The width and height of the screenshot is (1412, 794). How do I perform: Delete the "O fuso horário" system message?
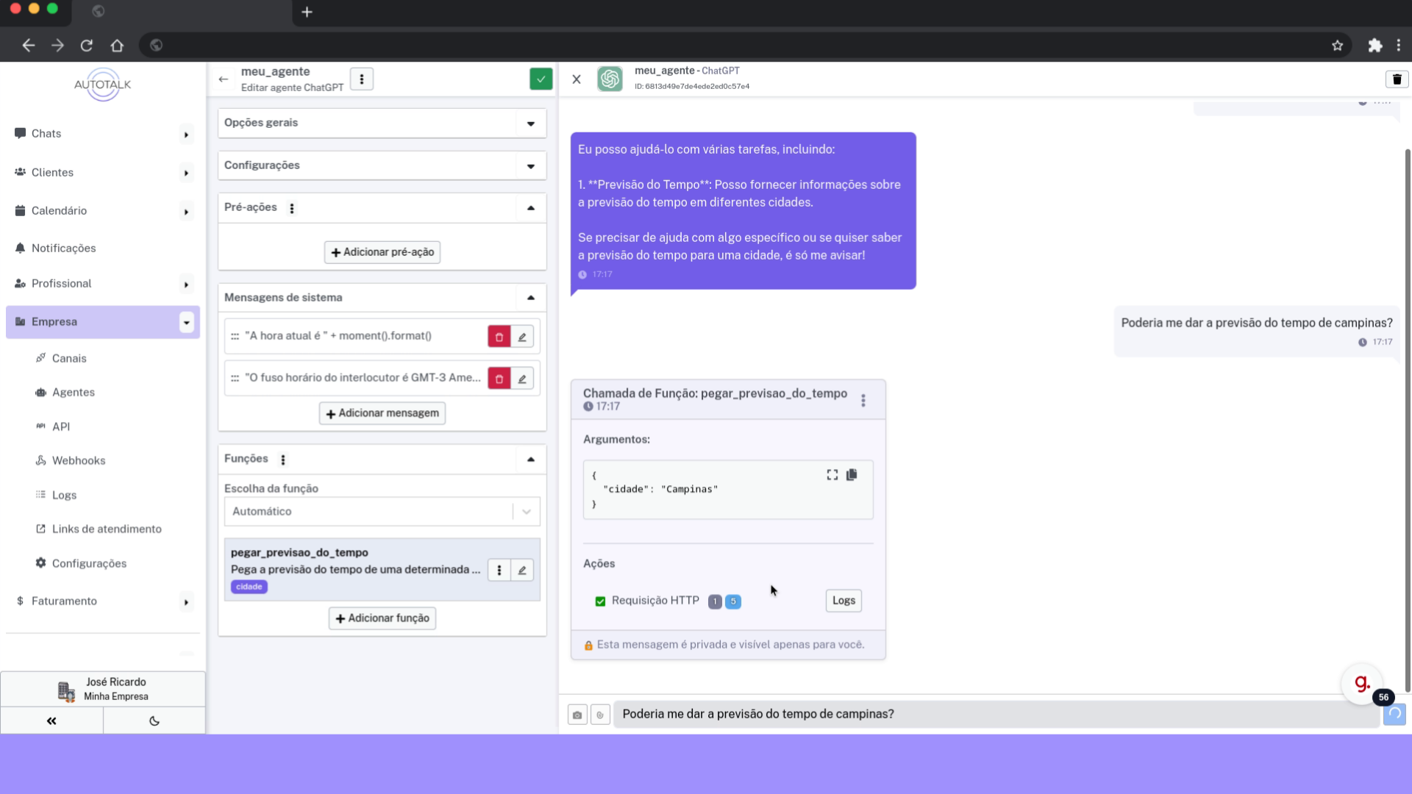[x=499, y=379]
